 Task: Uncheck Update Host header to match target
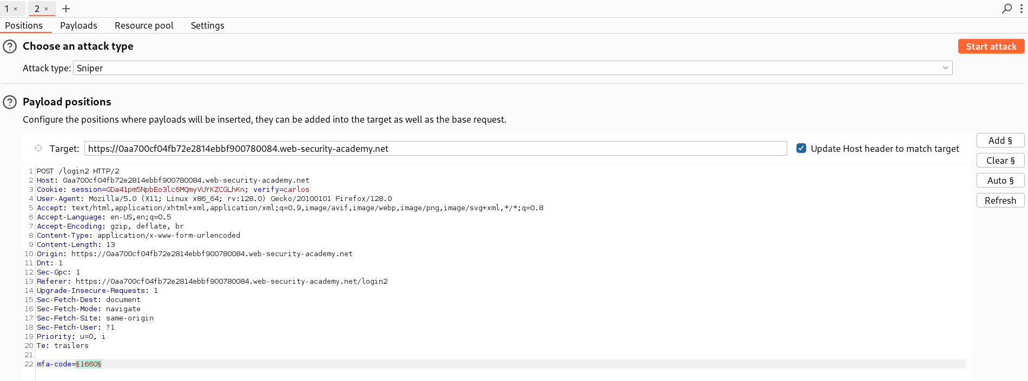click(x=801, y=148)
